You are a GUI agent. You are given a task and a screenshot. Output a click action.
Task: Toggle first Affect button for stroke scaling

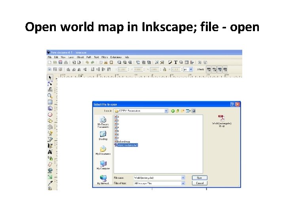(x=209, y=69)
